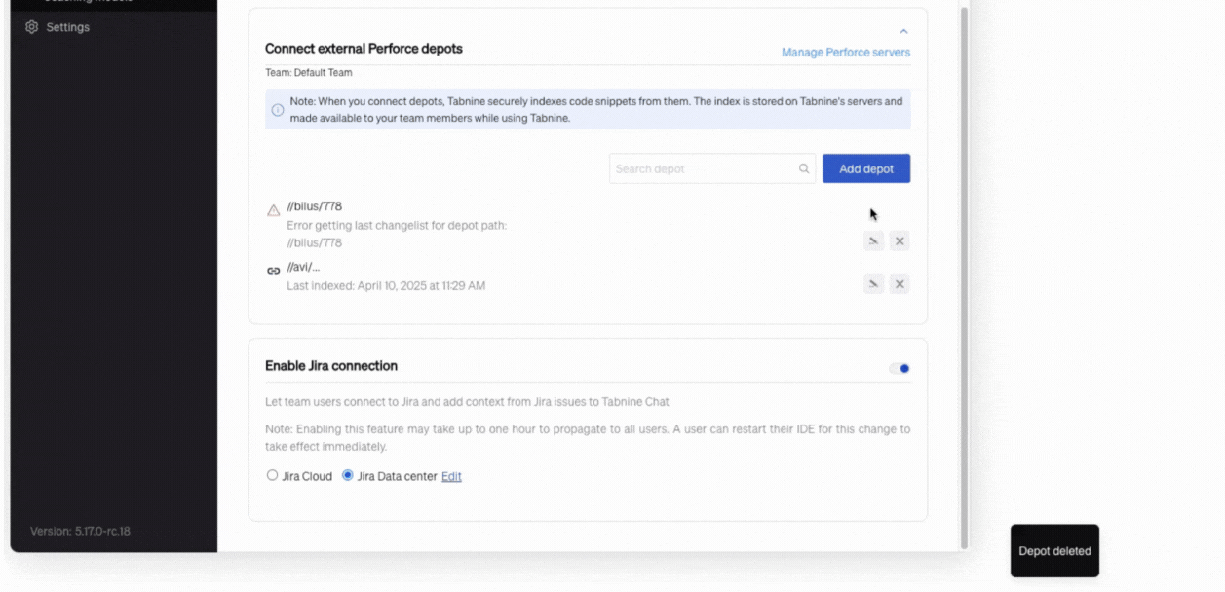This screenshot has width=1225, height=592.
Task: Click the warning triangle icon beside //bilus/T78
Action: [274, 210]
